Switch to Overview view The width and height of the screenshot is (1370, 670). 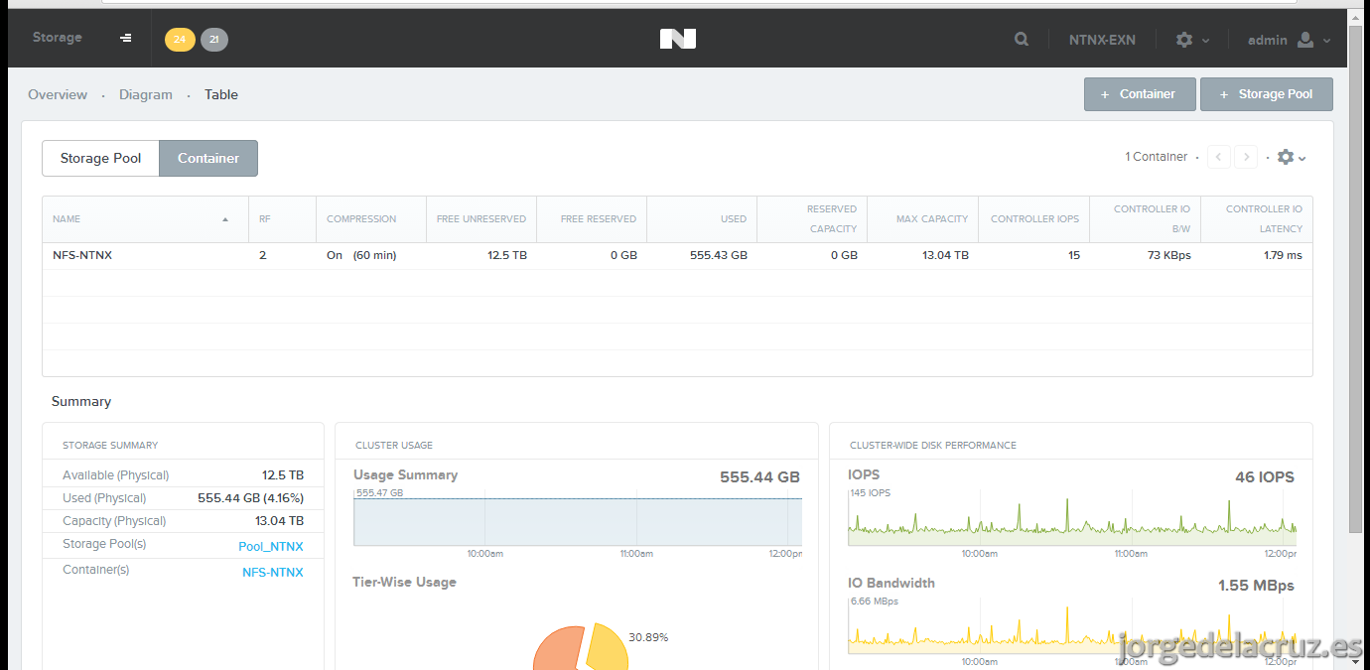[58, 95]
